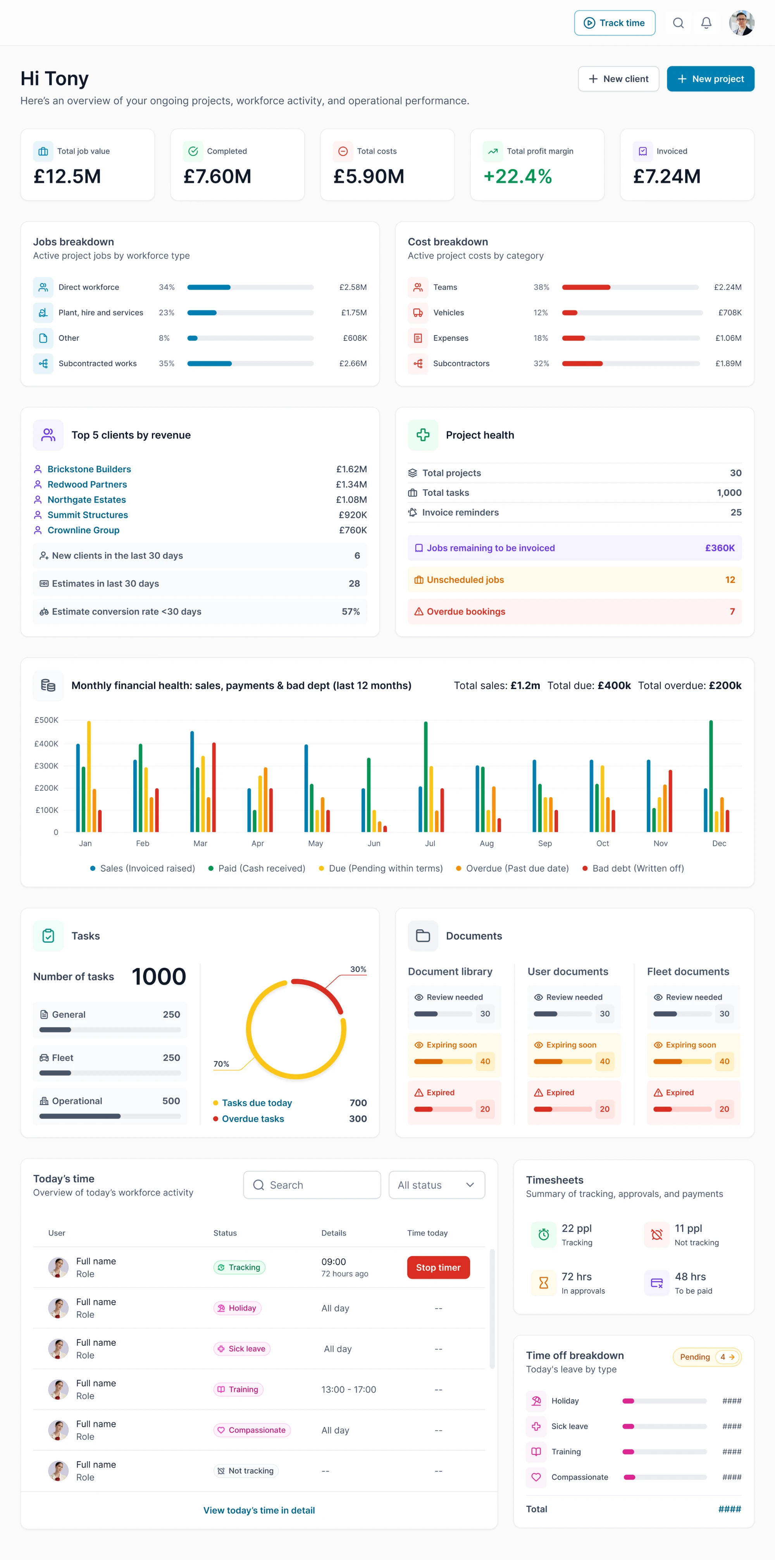Expand the All status dropdown

pyautogui.click(x=437, y=1185)
